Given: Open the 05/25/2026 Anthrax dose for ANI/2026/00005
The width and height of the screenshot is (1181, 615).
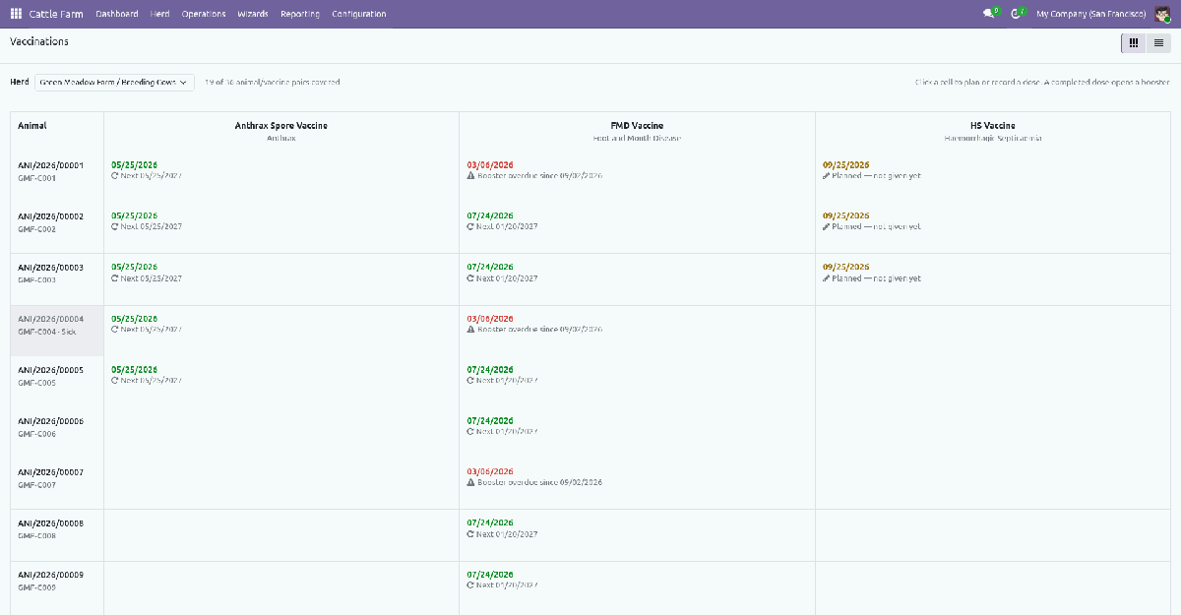Looking at the screenshot, I should [x=135, y=370].
